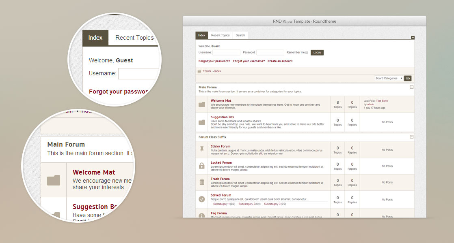Image resolution: width=454 pixels, height=243 pixels.
Task: Open the Faq Forum link
Action: pos(218,213)
